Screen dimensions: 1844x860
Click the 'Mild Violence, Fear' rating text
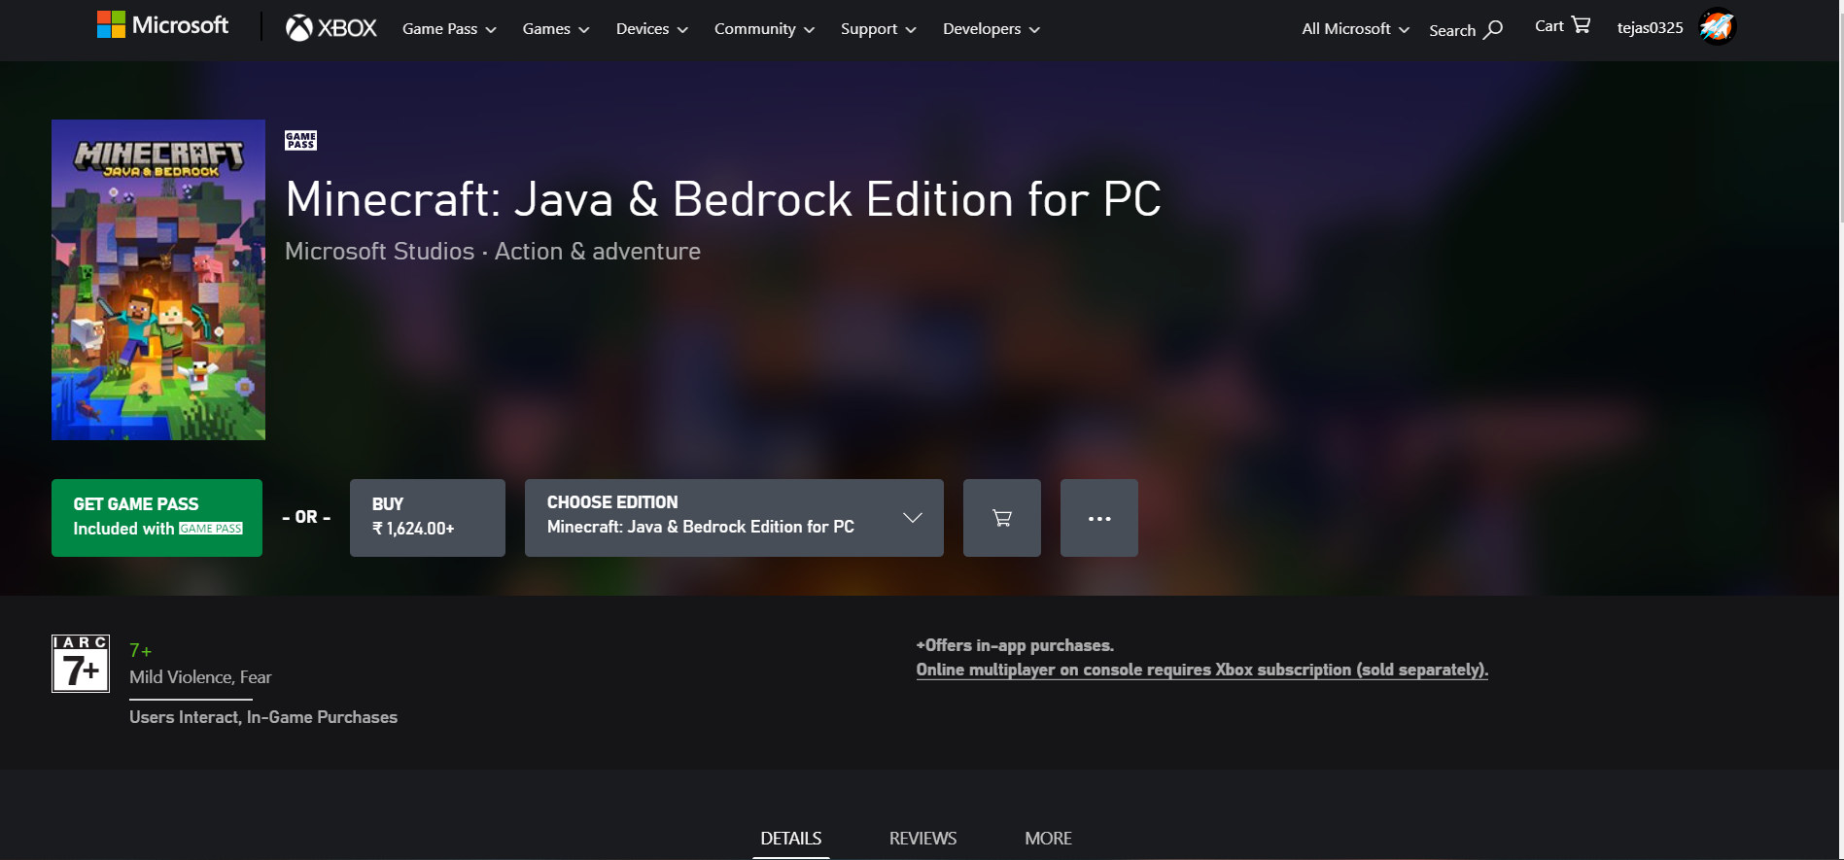coord(200,677)
